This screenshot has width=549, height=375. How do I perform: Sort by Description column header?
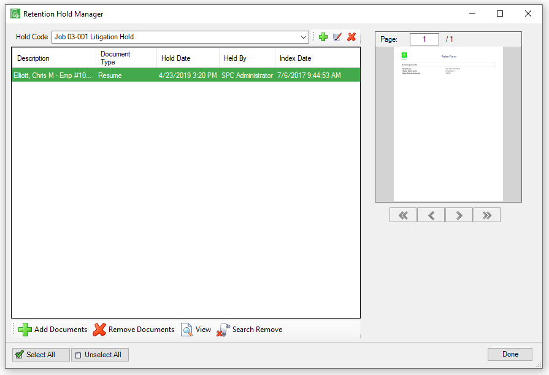[54, 58]
